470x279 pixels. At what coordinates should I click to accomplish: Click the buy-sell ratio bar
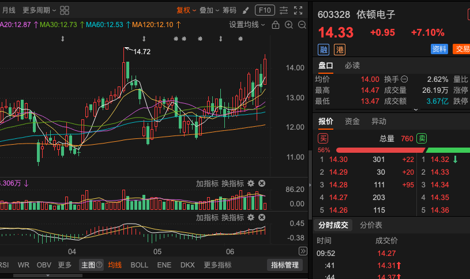[x=403, y=150]
